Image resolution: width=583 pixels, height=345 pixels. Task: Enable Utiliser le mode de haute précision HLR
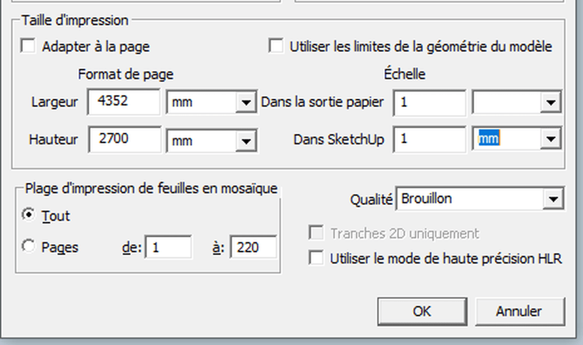[315, 258]
